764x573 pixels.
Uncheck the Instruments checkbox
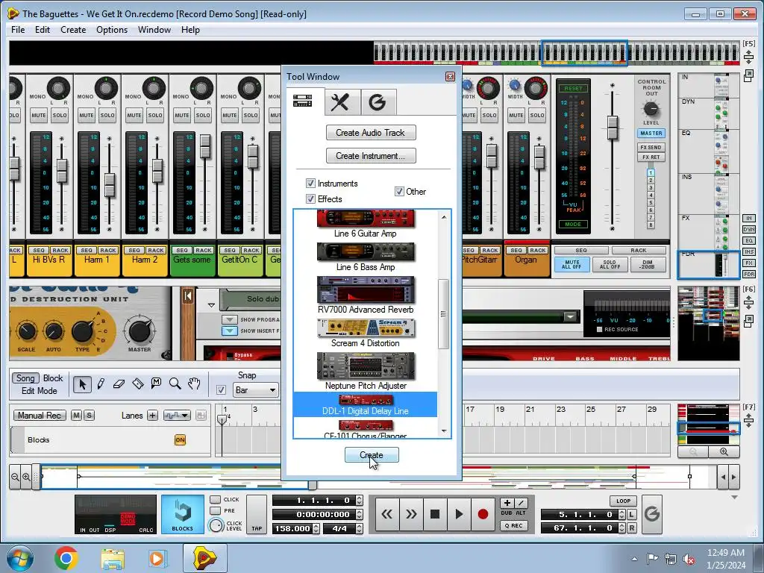[x=310, y=184]
